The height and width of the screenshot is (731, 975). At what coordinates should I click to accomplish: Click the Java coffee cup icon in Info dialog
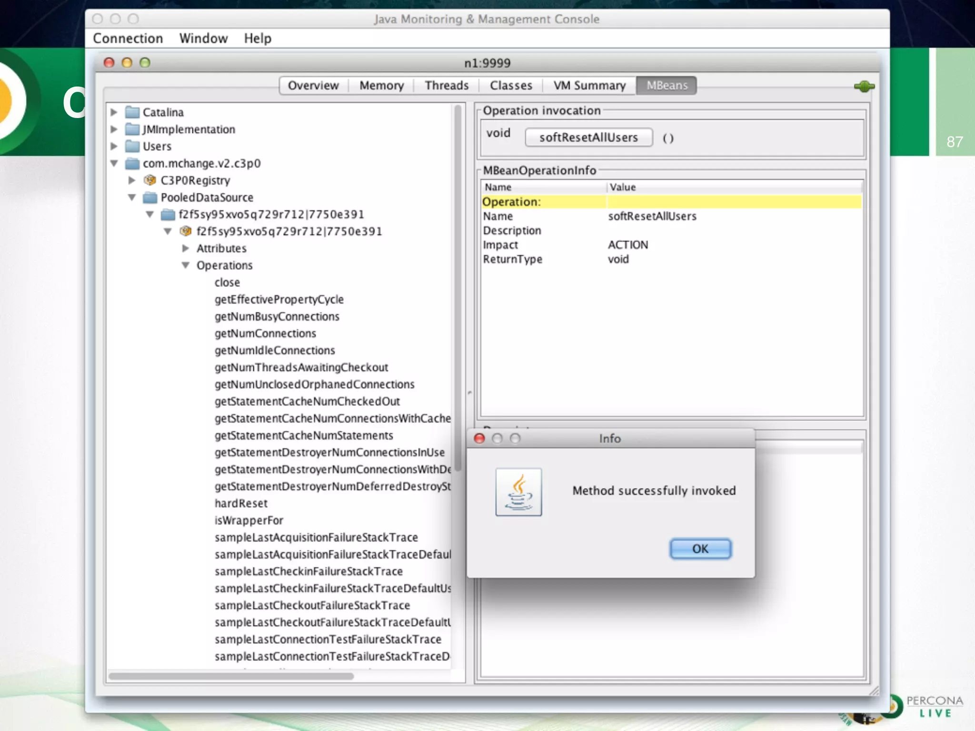tap(518, 492)
